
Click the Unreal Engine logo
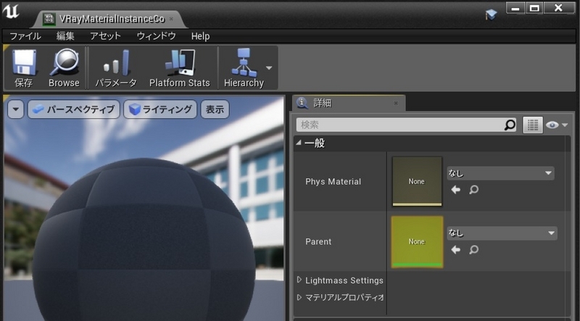point(11,11)
